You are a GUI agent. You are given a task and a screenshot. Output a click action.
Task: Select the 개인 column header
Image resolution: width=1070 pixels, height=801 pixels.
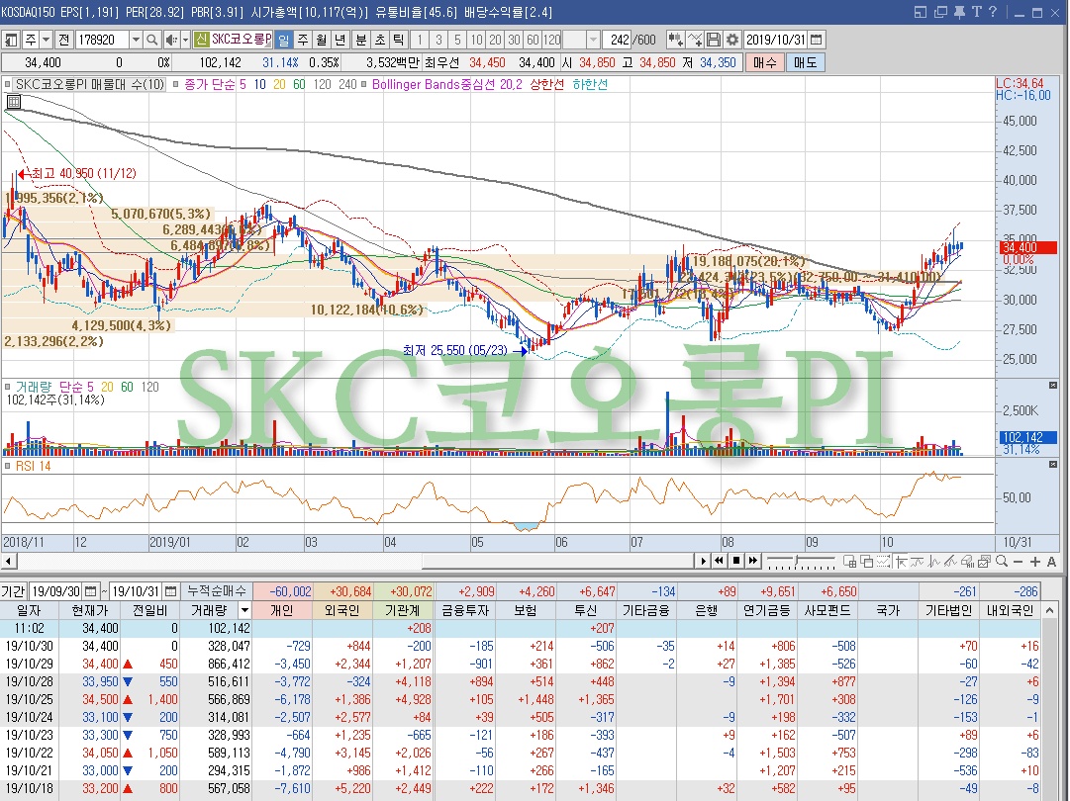pos(282,610)
